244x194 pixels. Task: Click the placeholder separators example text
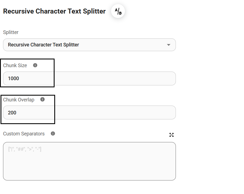25,150
